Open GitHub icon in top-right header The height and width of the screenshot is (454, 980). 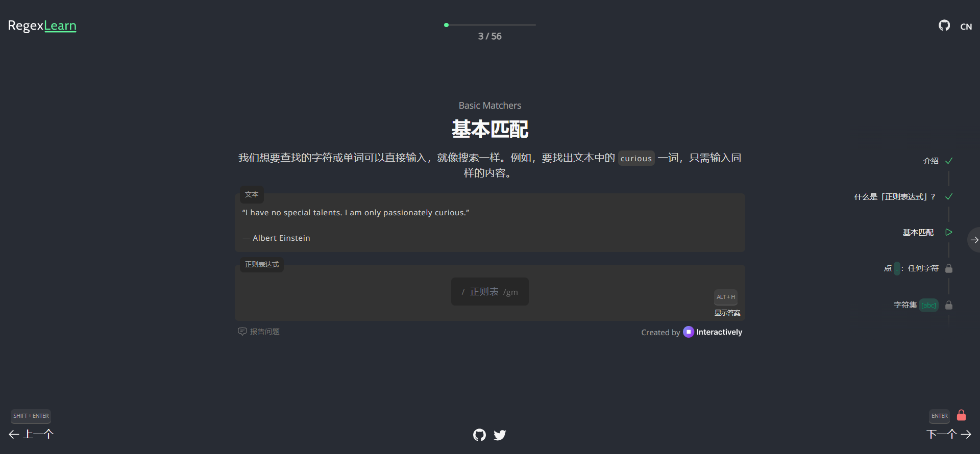click(x=944, y=26)
